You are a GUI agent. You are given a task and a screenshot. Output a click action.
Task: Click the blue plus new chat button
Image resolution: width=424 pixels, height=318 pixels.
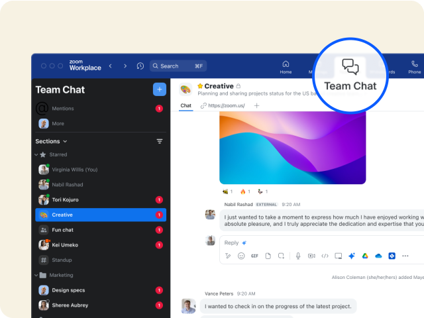coord(159,89)
